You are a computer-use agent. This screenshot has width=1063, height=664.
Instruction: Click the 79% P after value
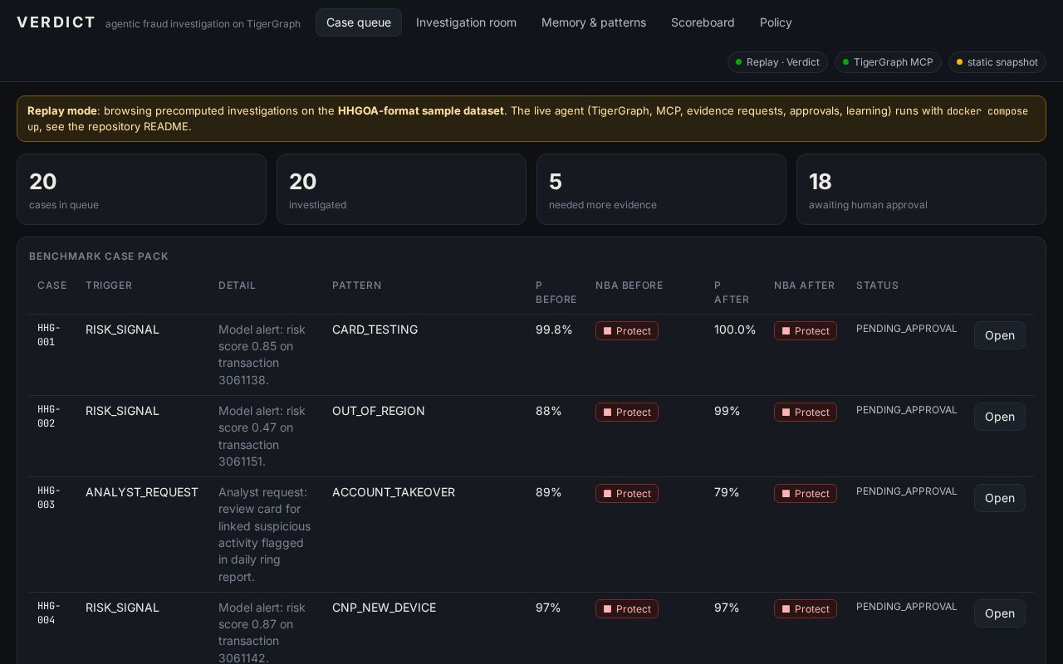click(x=727, y=492)
